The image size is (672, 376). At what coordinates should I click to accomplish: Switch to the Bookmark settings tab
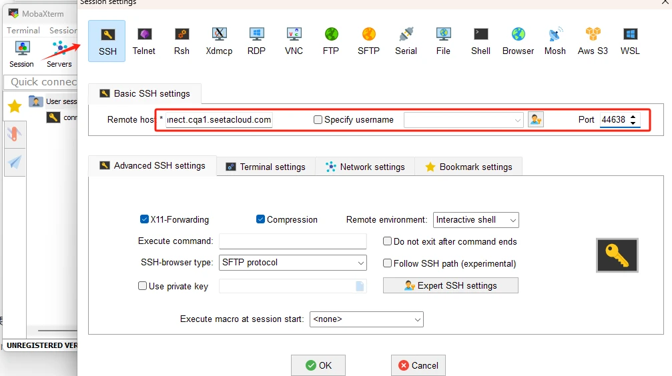(469, 167)
